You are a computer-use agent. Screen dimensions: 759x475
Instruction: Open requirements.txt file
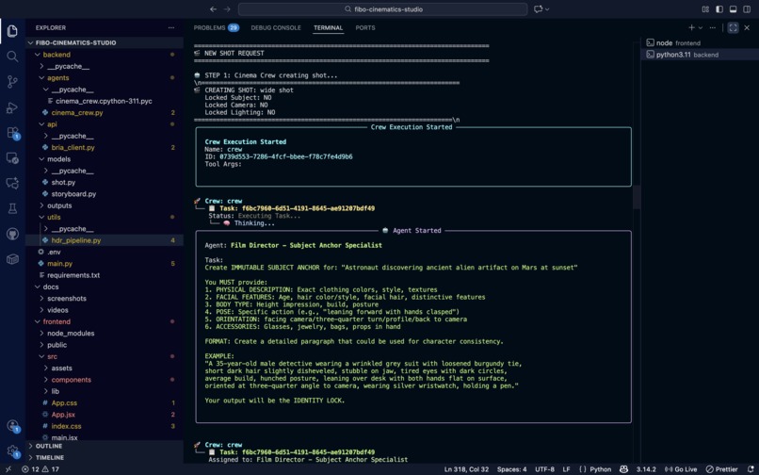[105, 275]
